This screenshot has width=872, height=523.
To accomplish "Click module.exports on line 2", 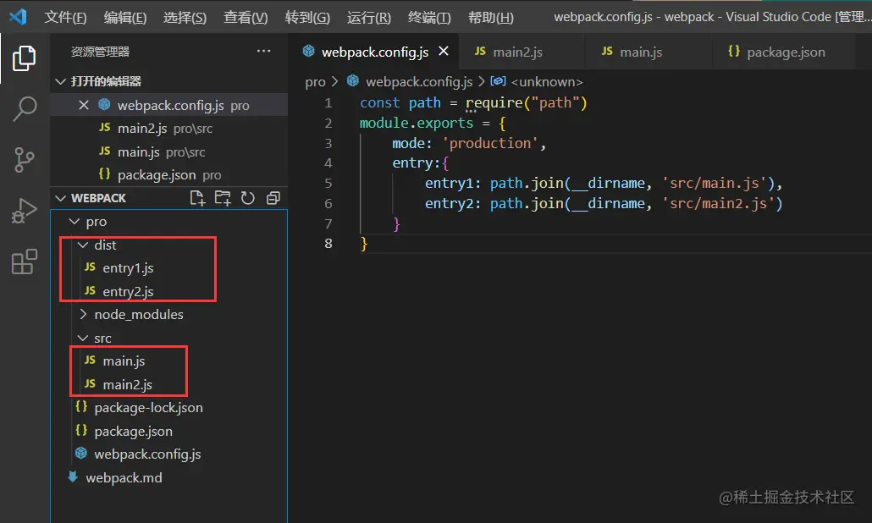I will click(416, 123).
